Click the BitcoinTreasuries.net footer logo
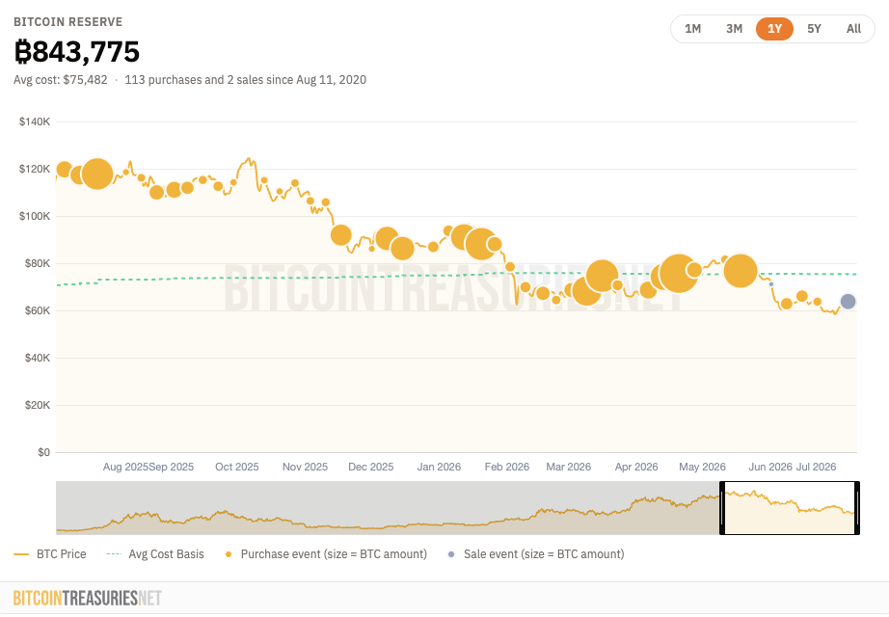Image resolution: width=889 pixels, height=617 pixels. coord(88,598)
